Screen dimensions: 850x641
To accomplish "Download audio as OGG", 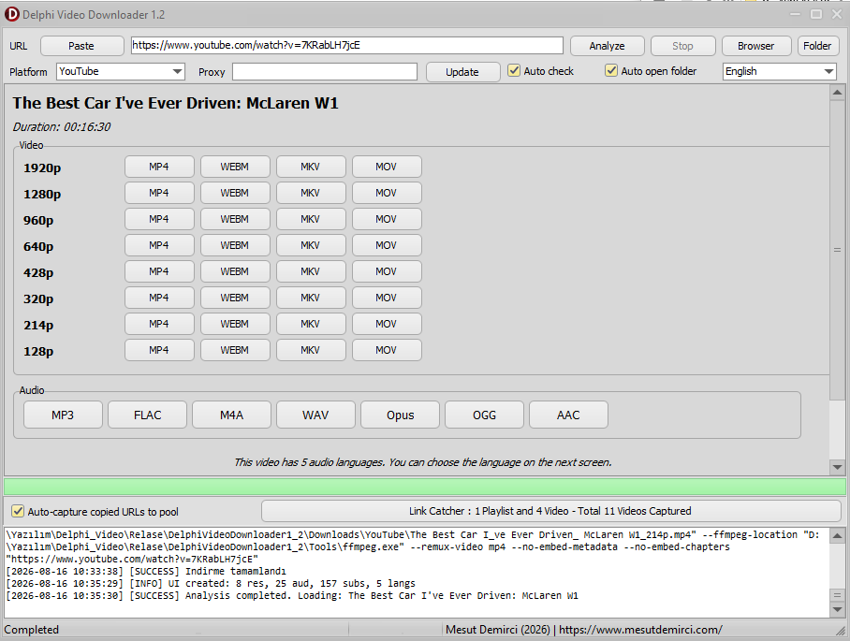I will [x=485, y=415].
